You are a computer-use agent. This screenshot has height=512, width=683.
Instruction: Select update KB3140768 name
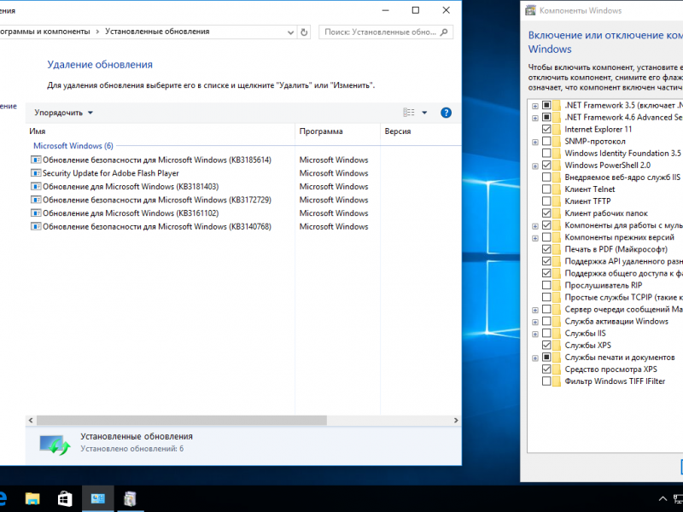click(157, 226)
